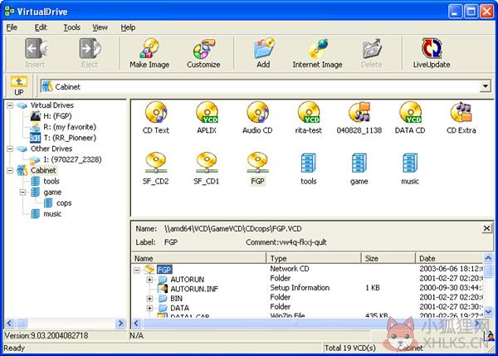
Task: Sort by the Size column header
Action: pyautogui.click(x=388, y=258)
